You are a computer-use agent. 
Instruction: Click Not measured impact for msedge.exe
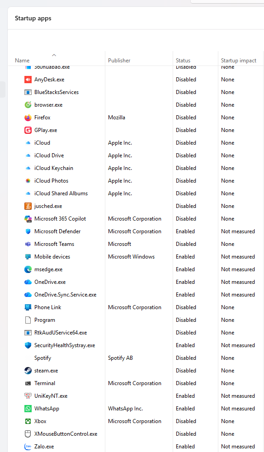tap(238, 269)
